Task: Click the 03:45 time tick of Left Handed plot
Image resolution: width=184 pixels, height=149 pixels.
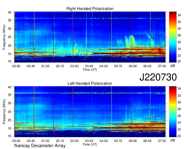Action: [x=89, y=141]
